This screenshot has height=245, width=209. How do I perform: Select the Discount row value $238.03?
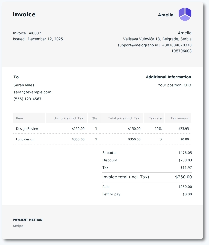coord(185,160)
